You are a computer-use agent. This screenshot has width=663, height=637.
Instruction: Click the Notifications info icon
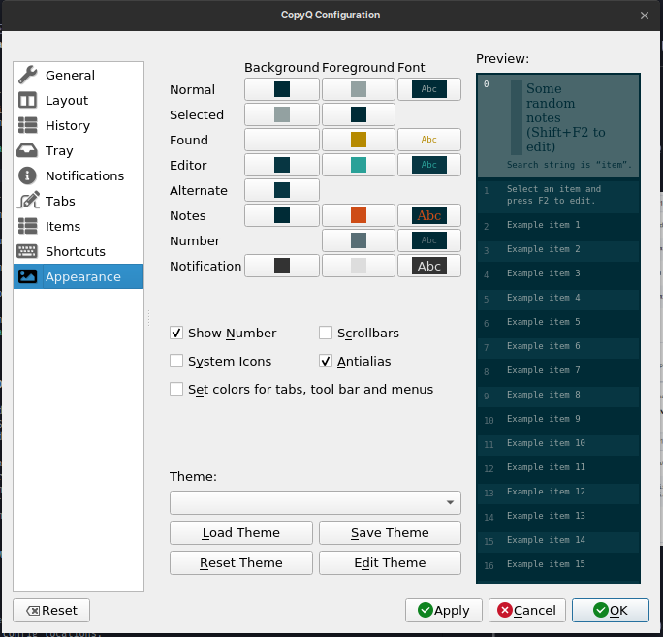pos(27,175)
